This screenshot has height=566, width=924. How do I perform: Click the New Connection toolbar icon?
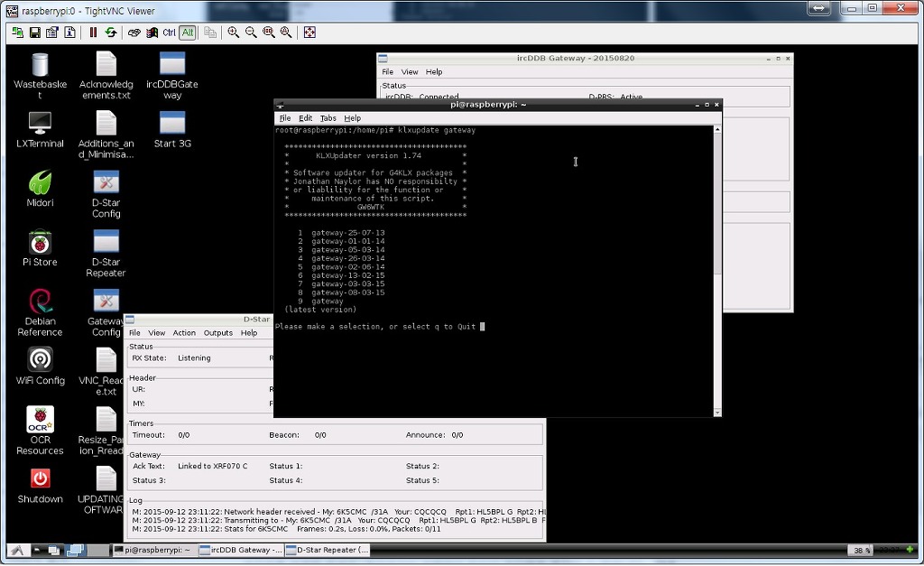click(16, 32)
